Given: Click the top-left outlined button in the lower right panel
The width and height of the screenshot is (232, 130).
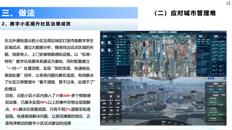Looking at the screenshot, I should (211, 86).
